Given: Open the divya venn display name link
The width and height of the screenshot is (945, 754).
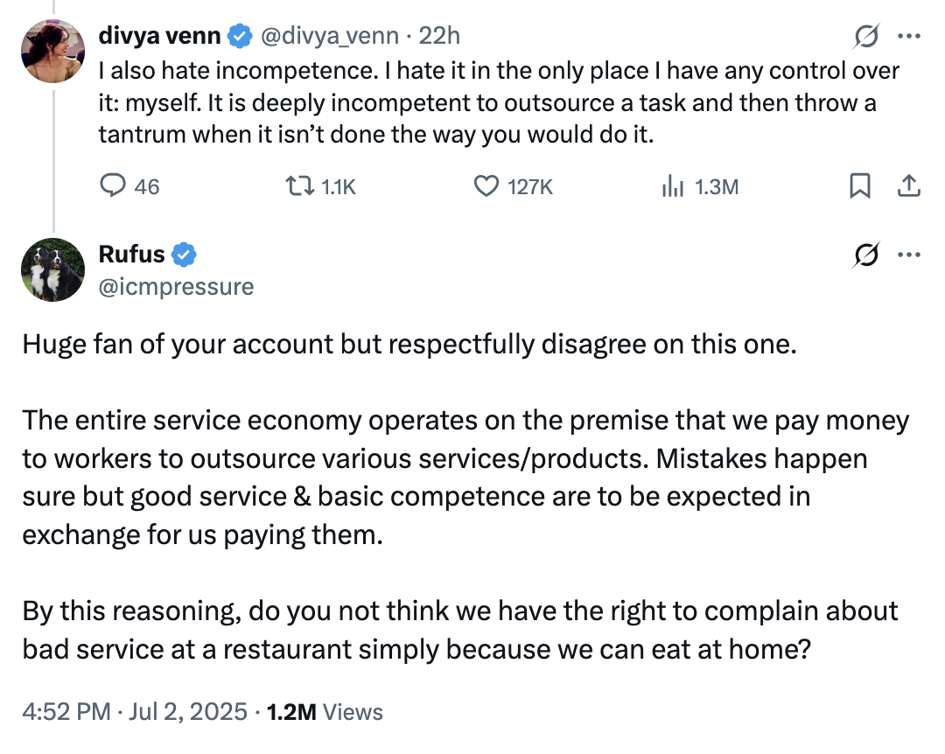Looking at the screenshot, I should [160, 36].
